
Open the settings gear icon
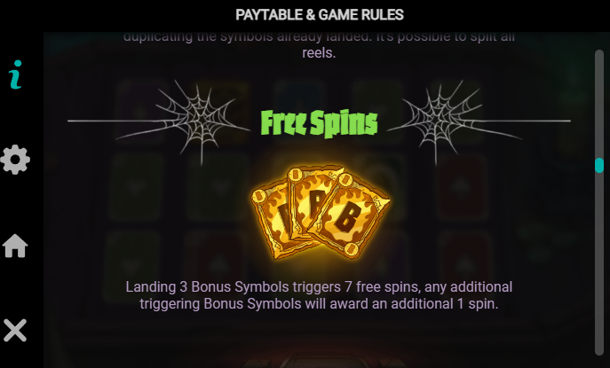point(15,160)
